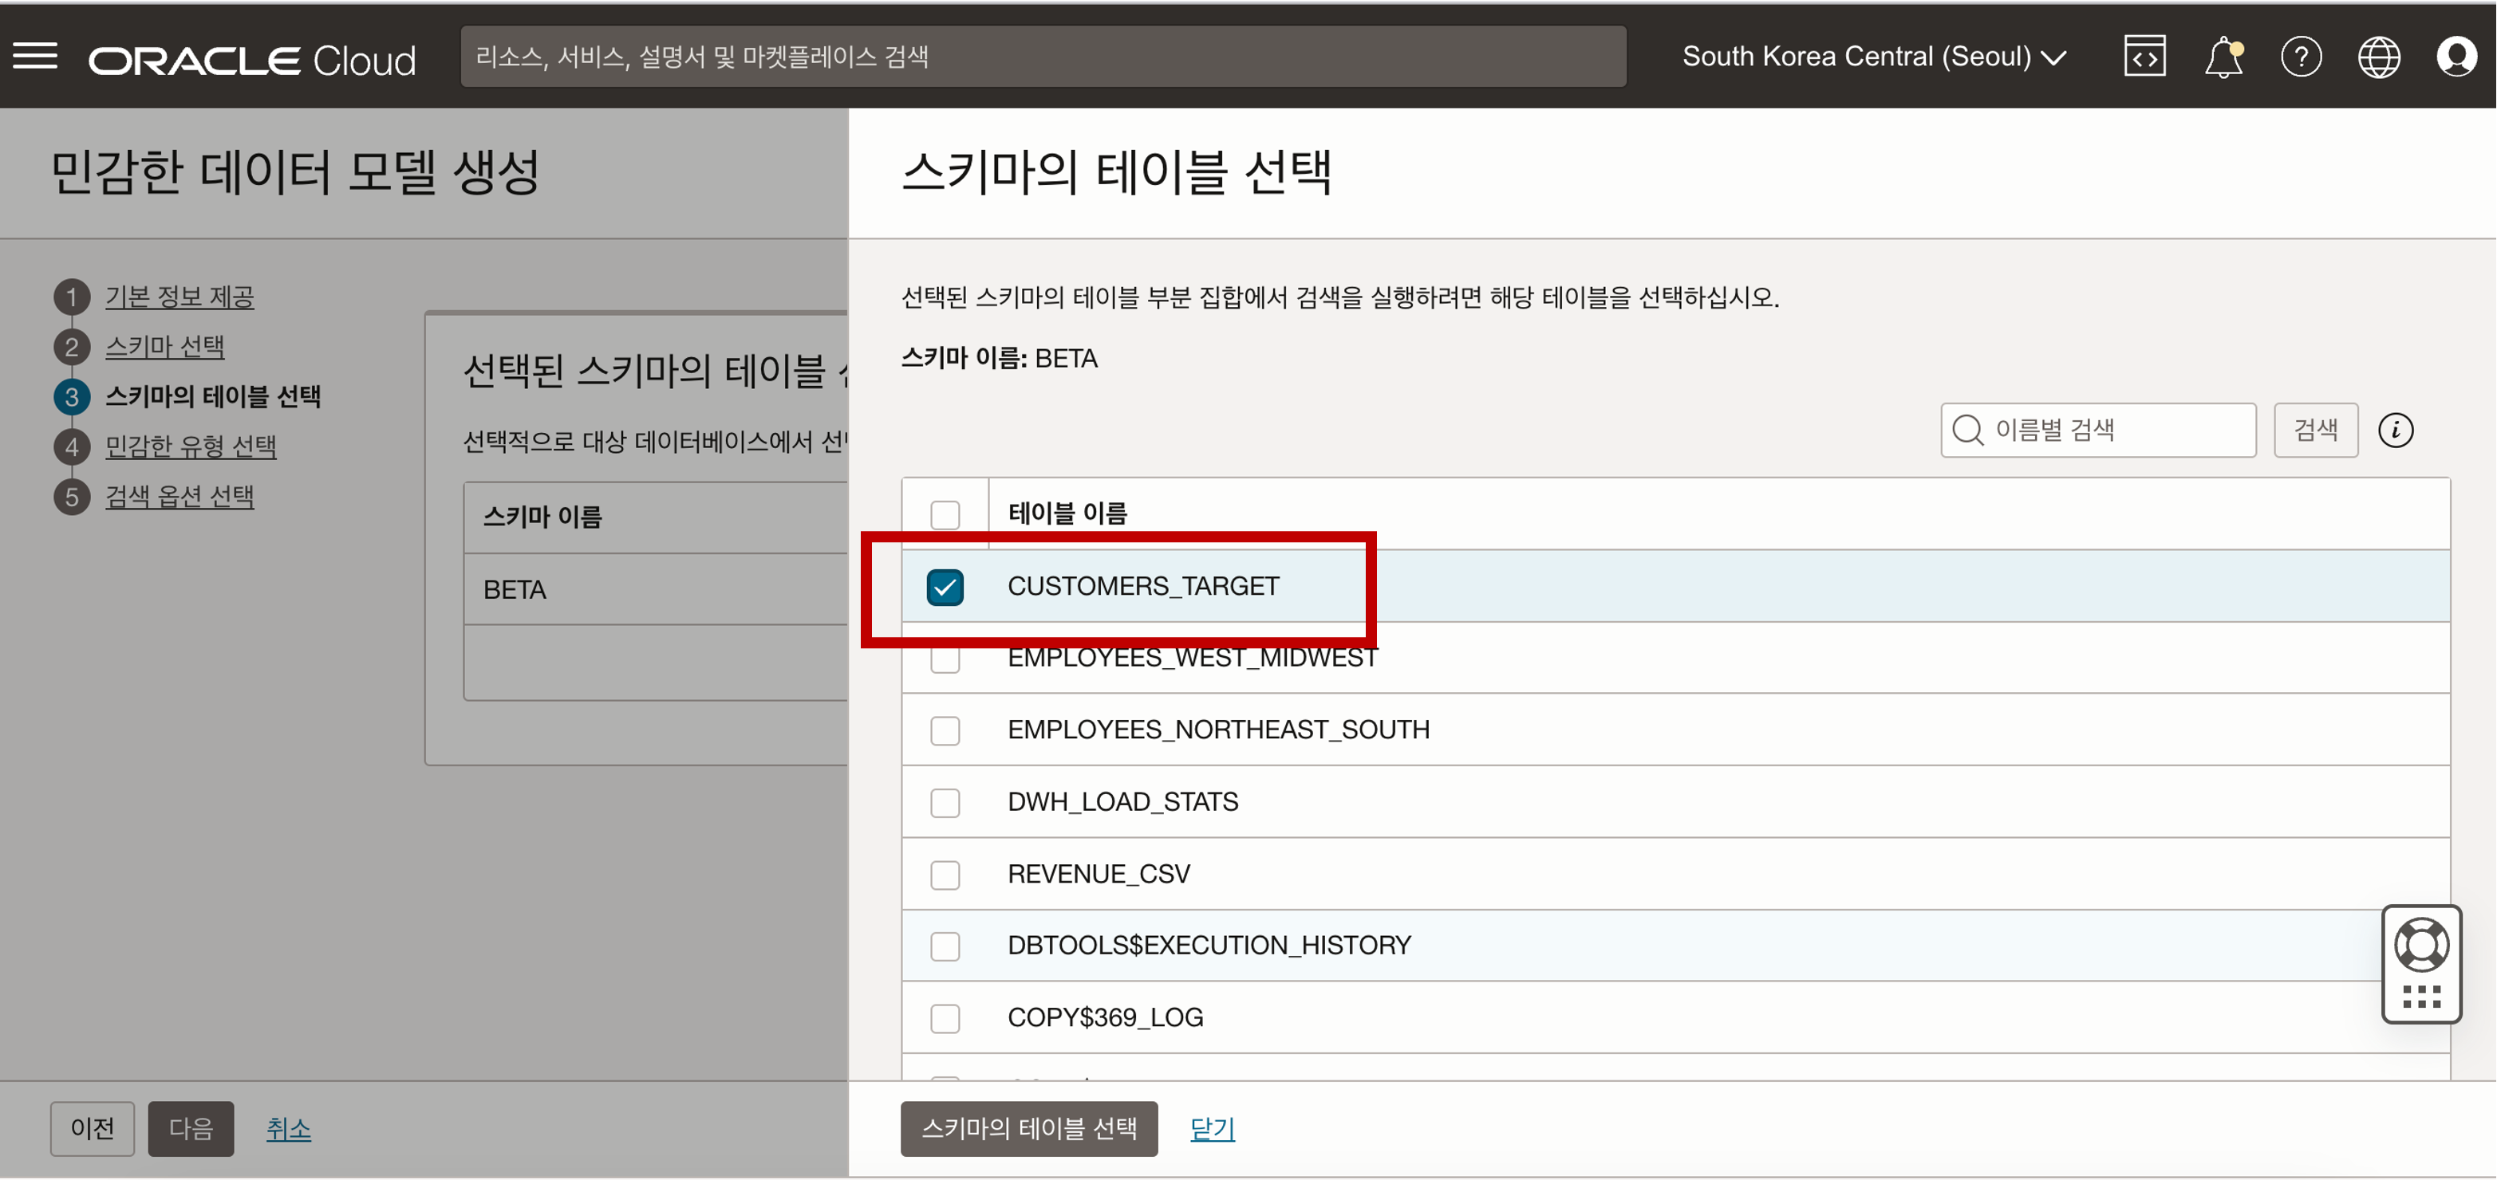2497x1180 pixels.
Task: Select the DWH_LOAD_STATS table name
Action: pyautogui.click(x=1122, y=802)
